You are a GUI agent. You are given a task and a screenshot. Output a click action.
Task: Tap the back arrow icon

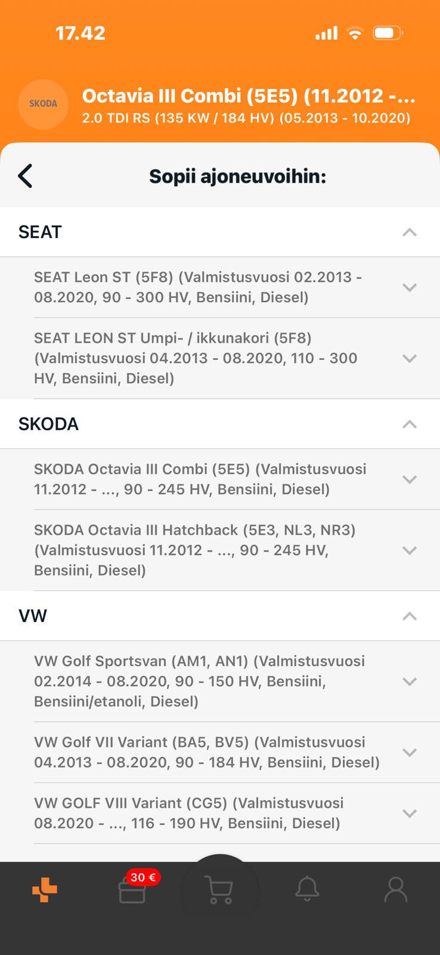pyautogui.click(x=25, y=176)
